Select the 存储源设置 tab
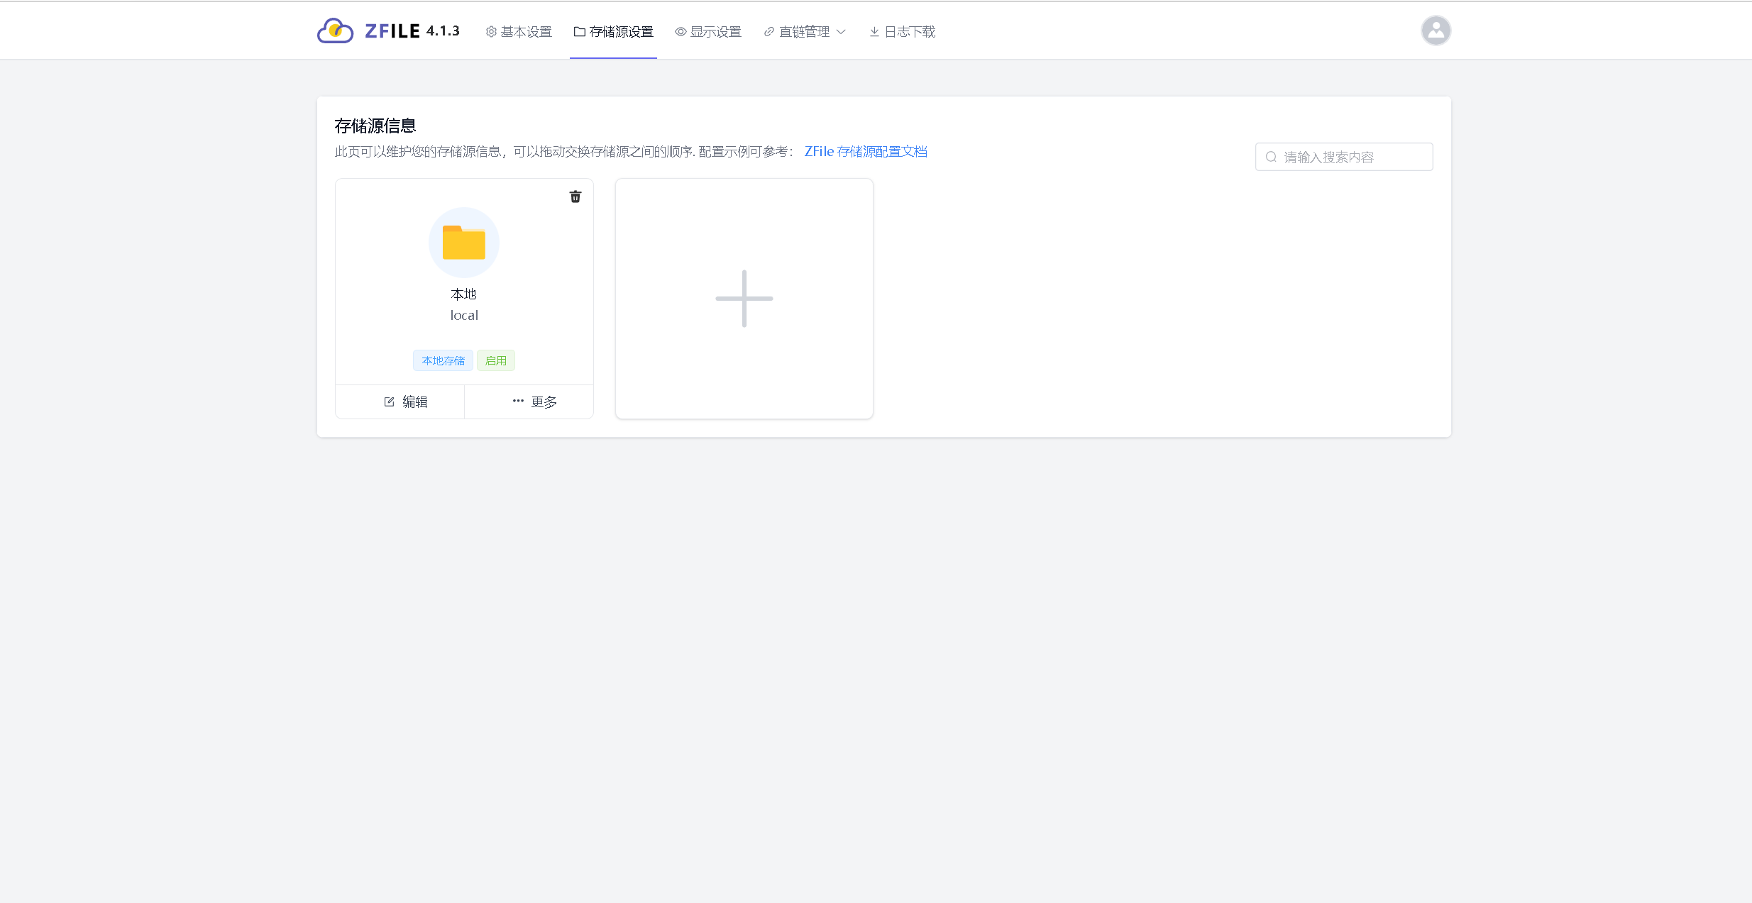 point(613,31)
